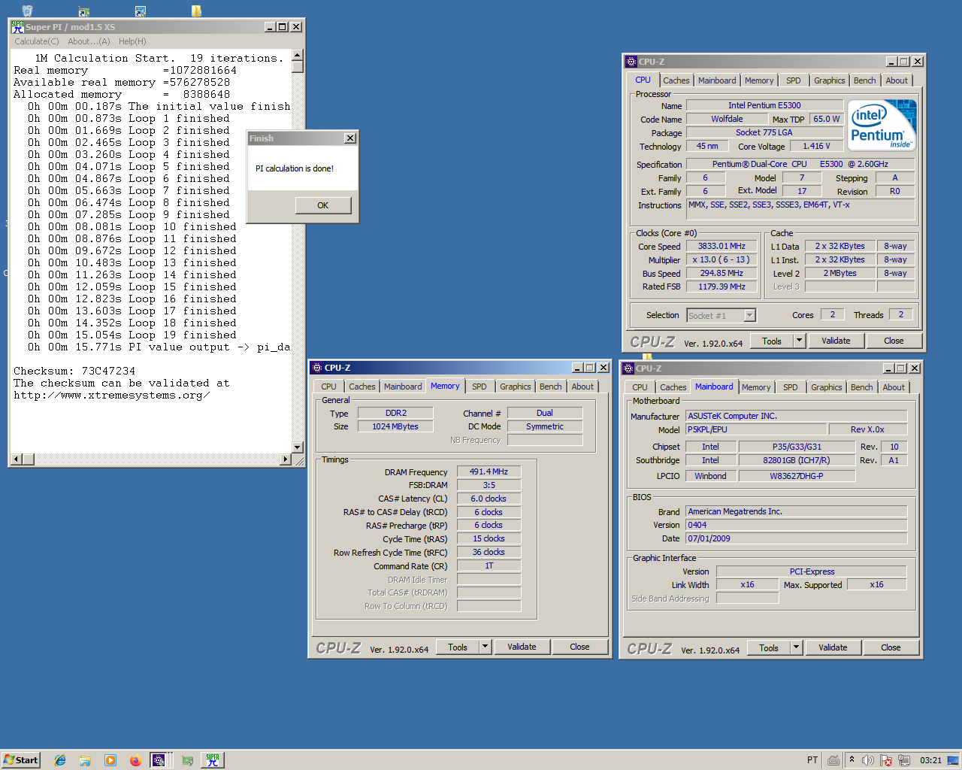Click the title bar icon of the CPU-Z Memory window
This screenshot has height=770, width=962.
click(317, 368)
